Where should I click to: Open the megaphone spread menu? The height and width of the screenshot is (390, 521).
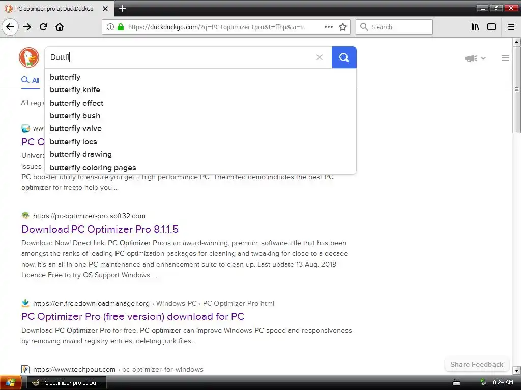coord(475,58)
